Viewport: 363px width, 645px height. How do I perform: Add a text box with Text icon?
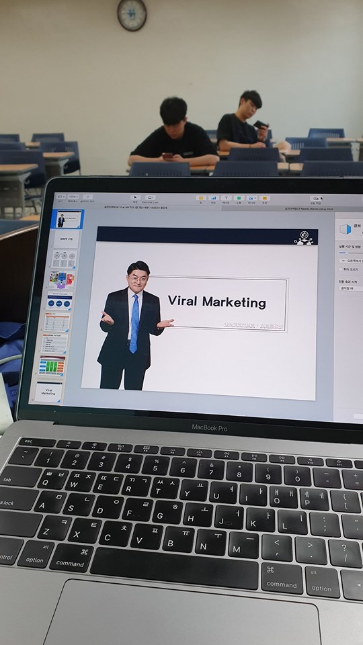[227, 198]
